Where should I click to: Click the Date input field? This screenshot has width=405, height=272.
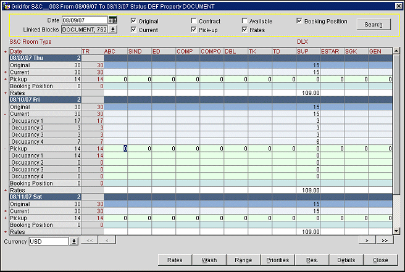coord(84,20)
